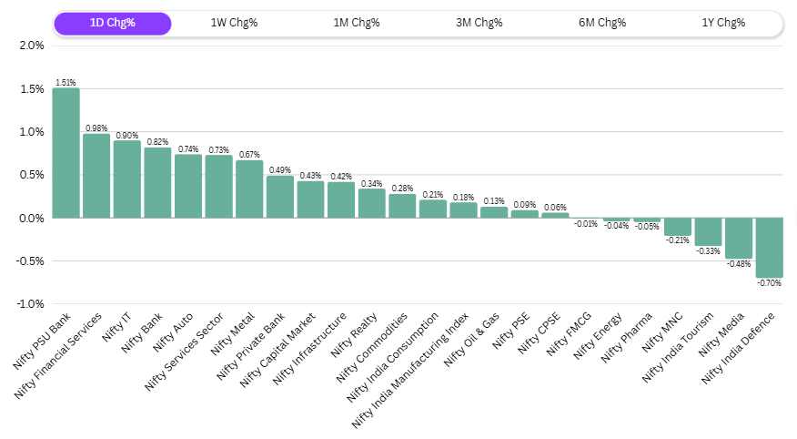The width and height of the screenshot is (797, 439).
Task: Select the Nifty Commodities 0.28% bar
Action: 402,206
